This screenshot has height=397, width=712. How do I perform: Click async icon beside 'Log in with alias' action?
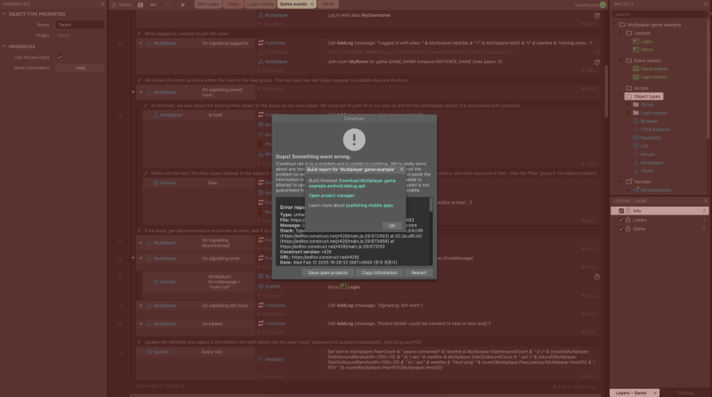(x=596, y=16)
